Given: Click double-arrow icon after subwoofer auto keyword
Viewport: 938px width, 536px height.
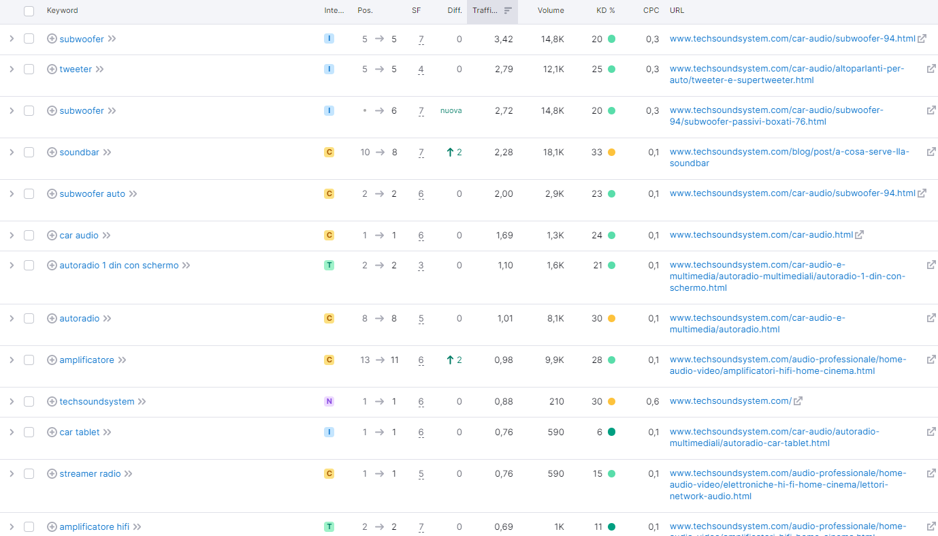Looking at the screenshot, I should point(133,193).
